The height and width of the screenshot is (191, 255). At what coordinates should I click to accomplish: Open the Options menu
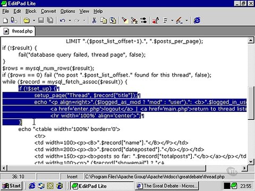(67, 11)
